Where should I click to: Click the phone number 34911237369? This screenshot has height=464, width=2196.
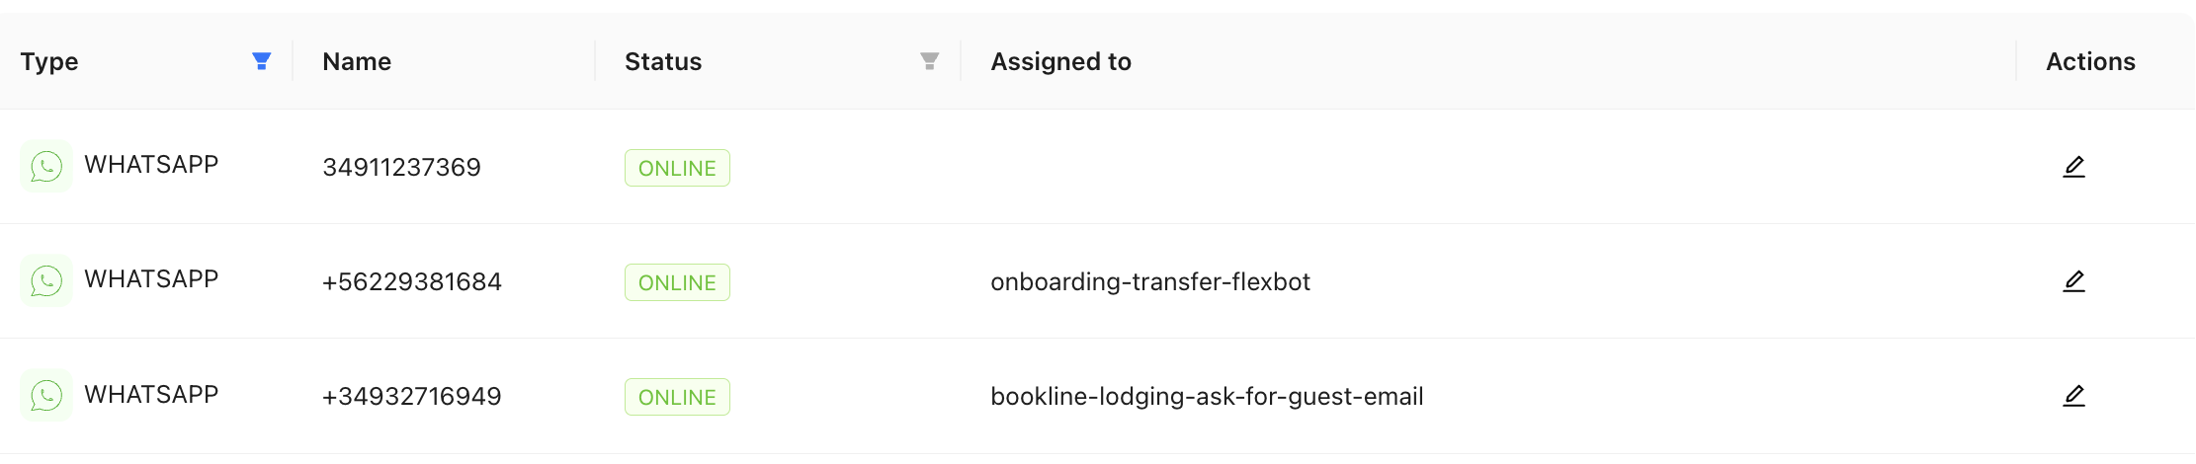[401, 168]
